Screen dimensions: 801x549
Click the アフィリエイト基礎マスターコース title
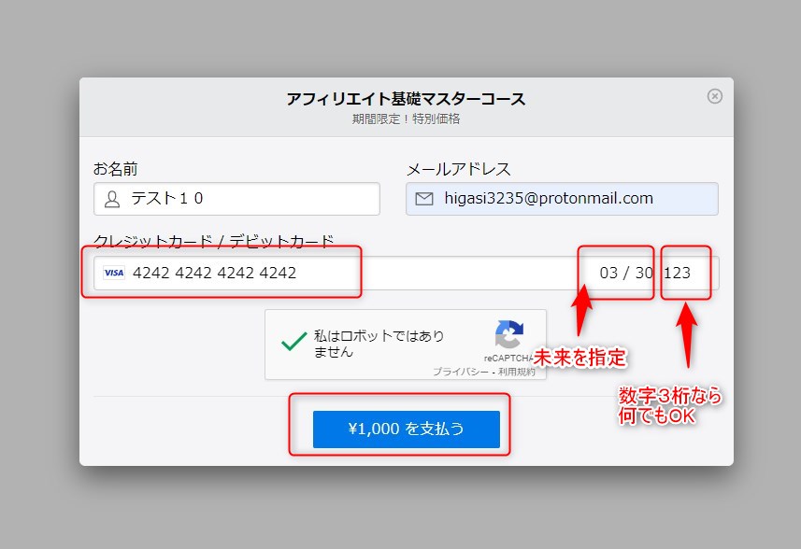(406, 99)
